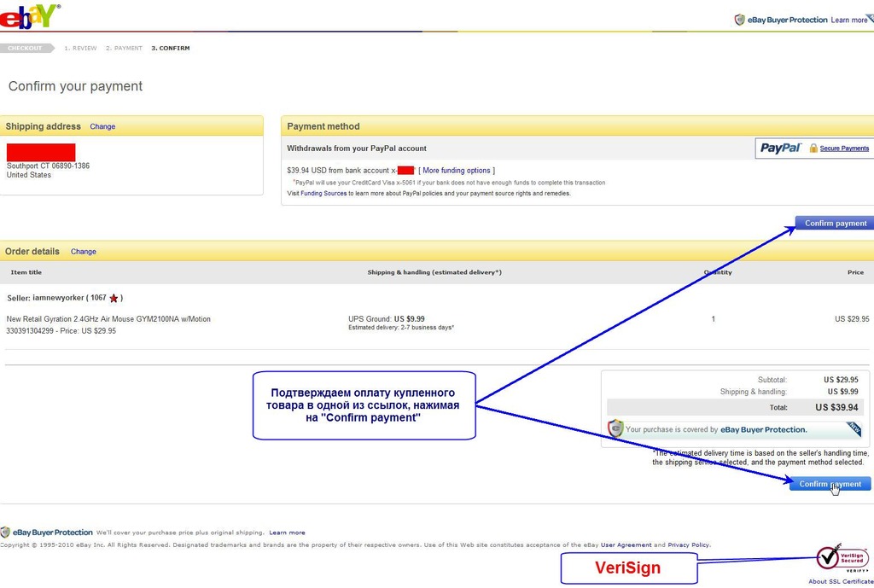
Task: Click the seller's red star rating icon
Action: tap(114, 298)
